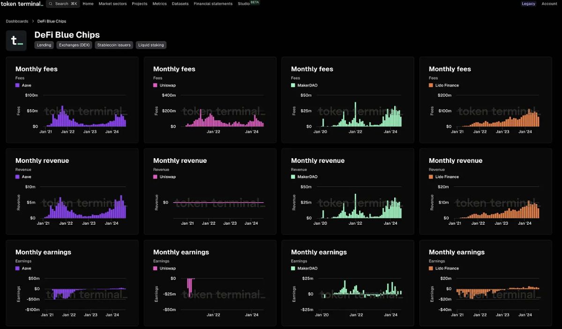The image size is (562, 329).
Task: Click Uniswap swatch in Monthly revenue
Action: point(155,177)
